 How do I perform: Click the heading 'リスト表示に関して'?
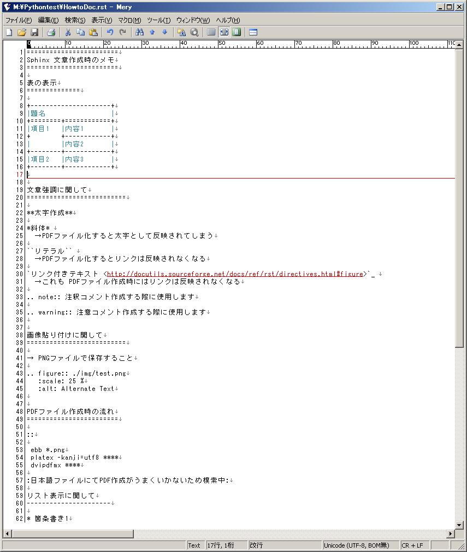[x=61, y=495]
